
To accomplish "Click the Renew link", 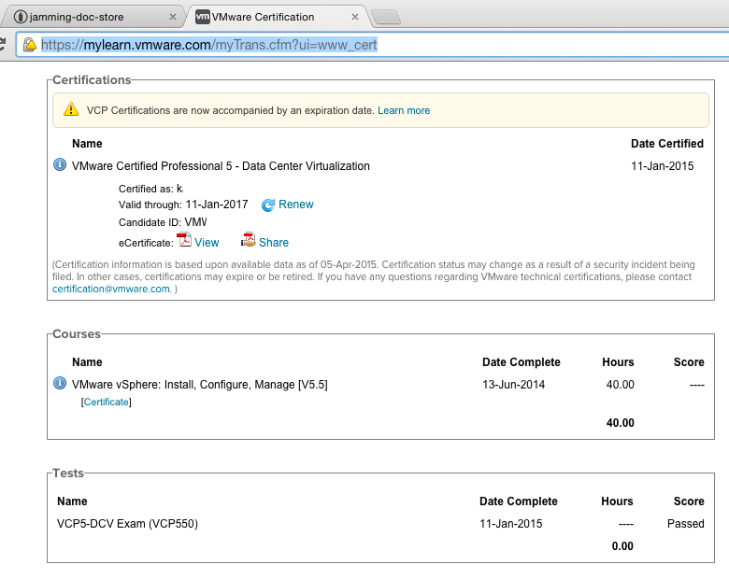I will (296, 205).
